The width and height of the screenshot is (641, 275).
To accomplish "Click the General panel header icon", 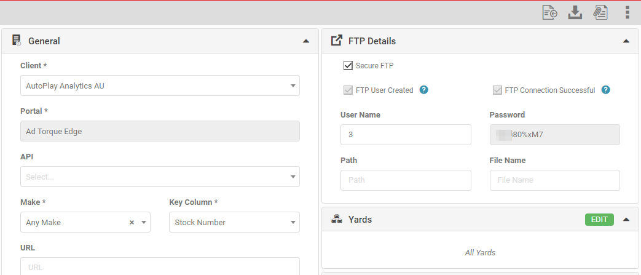I will [x=17, y=41].
